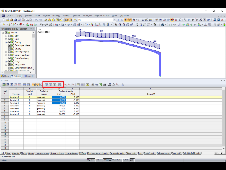Go to next table arrow icon
The width and height of the screenshot is (226, 170).
click(x=28, y=85)
